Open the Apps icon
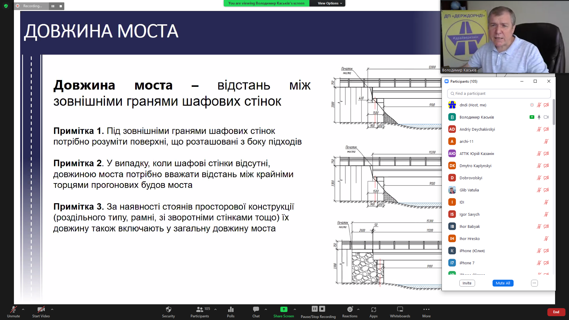Viewport: 569px width, 320px height. tap(373, 310)
